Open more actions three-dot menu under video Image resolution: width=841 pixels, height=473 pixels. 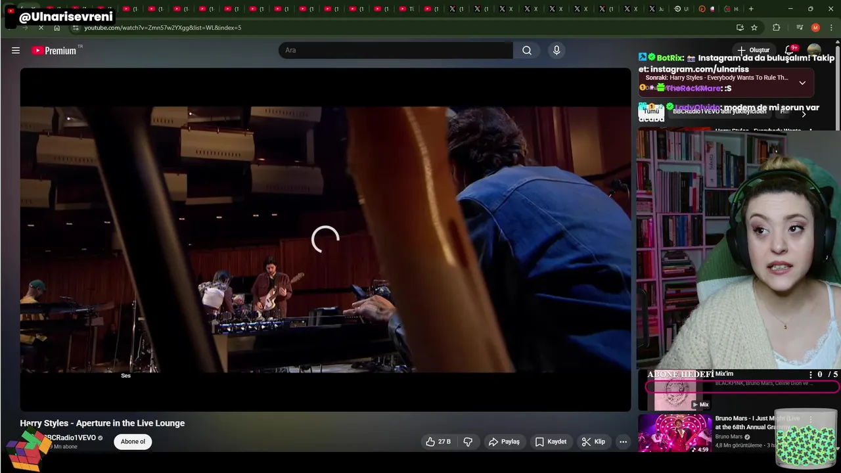pos(623,441)
